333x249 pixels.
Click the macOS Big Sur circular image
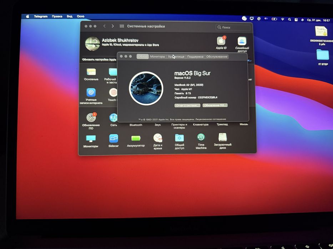click(x=146, y=88)
